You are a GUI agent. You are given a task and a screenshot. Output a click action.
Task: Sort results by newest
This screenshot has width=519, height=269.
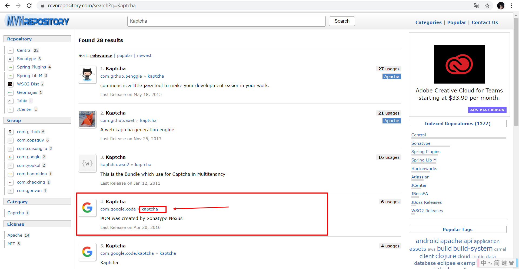click(144, 56)
